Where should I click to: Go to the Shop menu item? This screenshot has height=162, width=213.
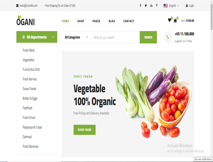pyautogui.click(x=81, y=21)
